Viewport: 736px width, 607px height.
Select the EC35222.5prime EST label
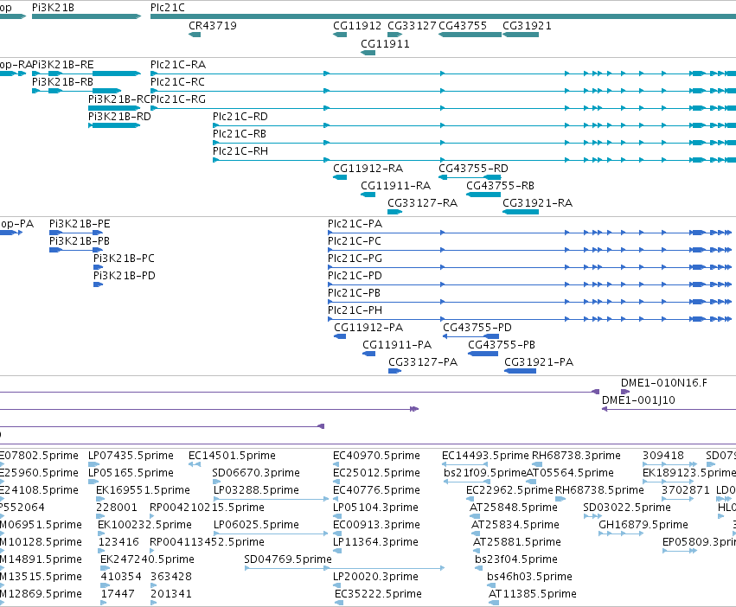378,594
